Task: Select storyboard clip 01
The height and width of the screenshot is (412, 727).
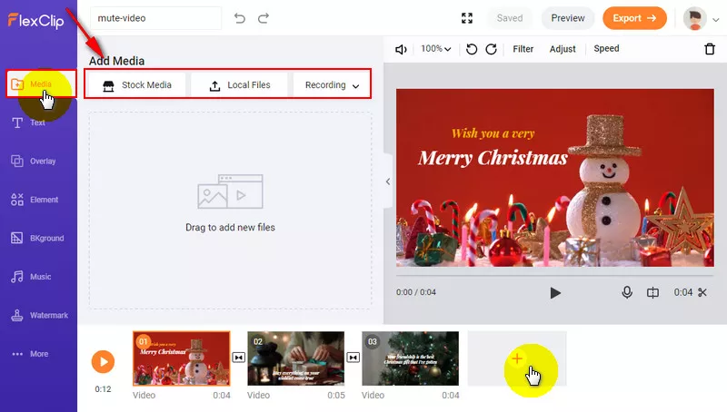Action: click(181, 358)
